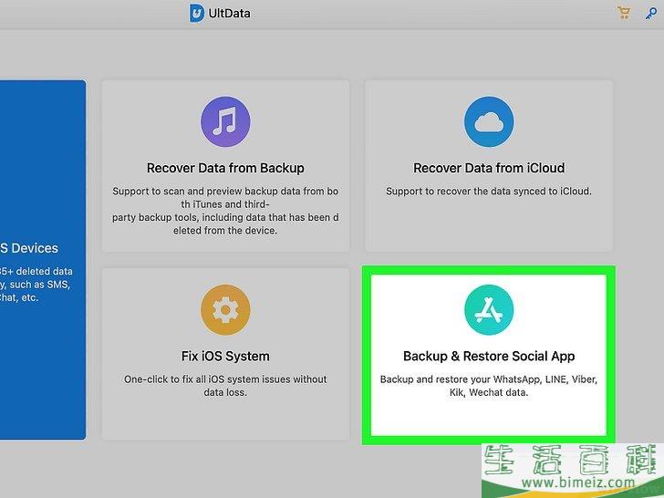664x498 pixels.
Task: Click the blue iOS Devices recovery card
Action: point(43,260)
